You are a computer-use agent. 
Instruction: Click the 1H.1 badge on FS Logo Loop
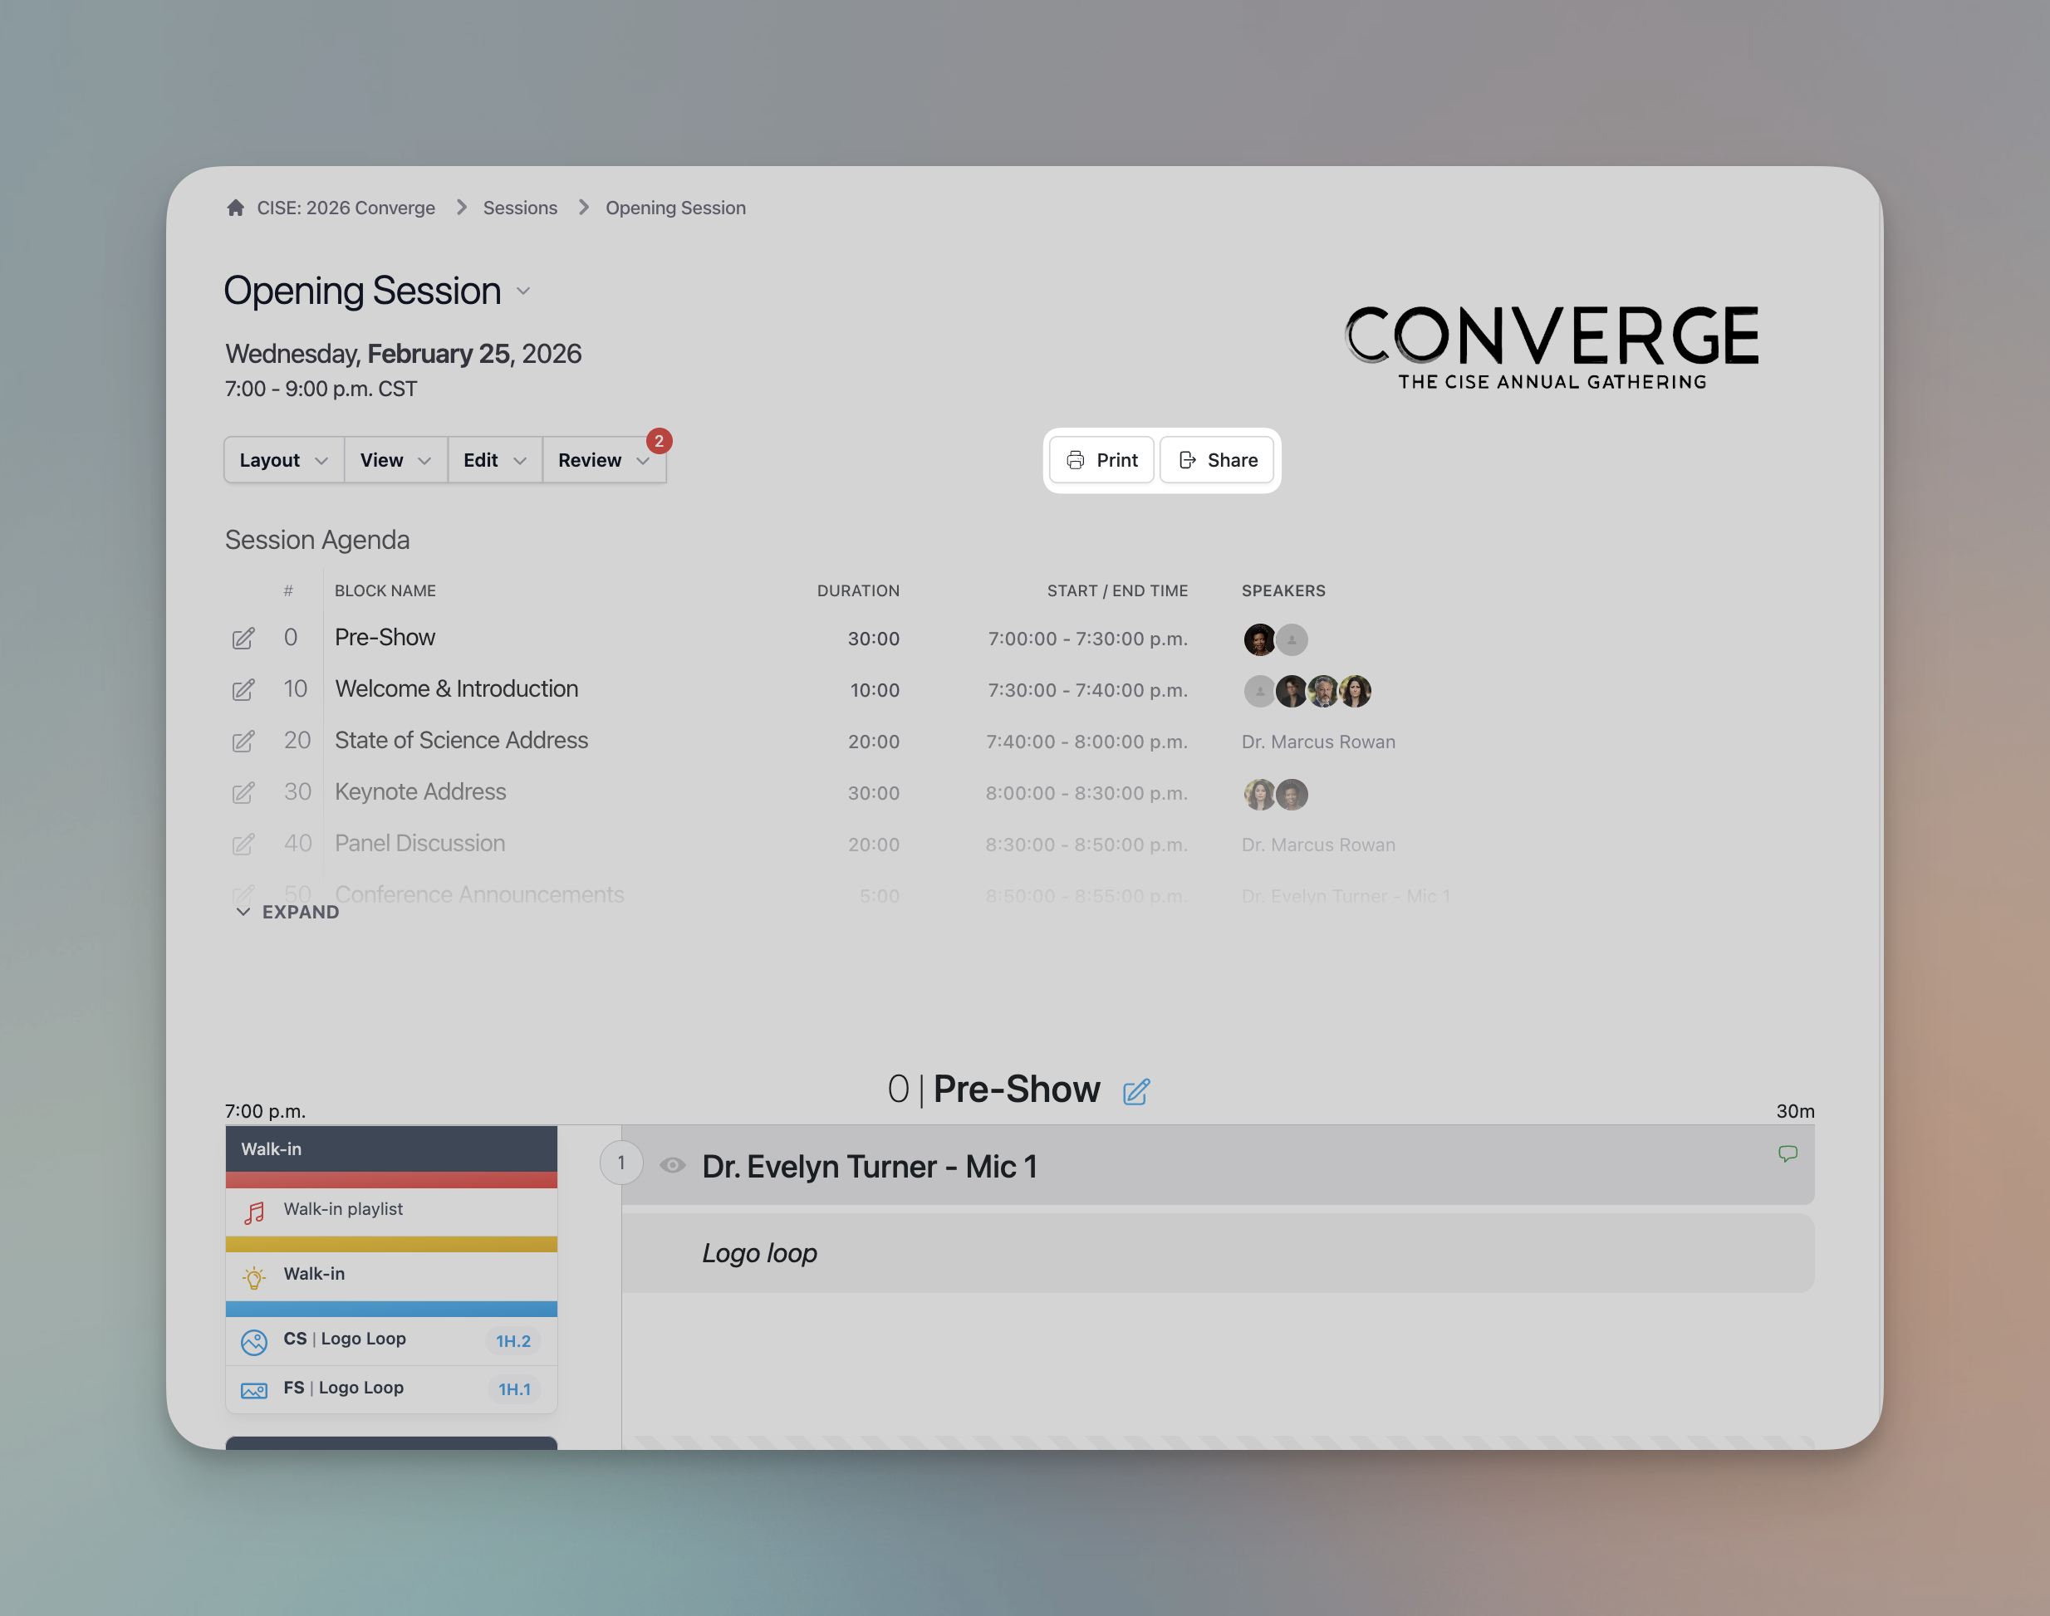(514, 1389)
